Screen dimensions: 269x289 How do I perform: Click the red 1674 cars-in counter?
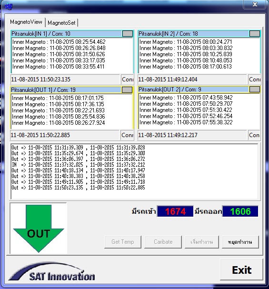pyautogui.click(x=175, y=211)
